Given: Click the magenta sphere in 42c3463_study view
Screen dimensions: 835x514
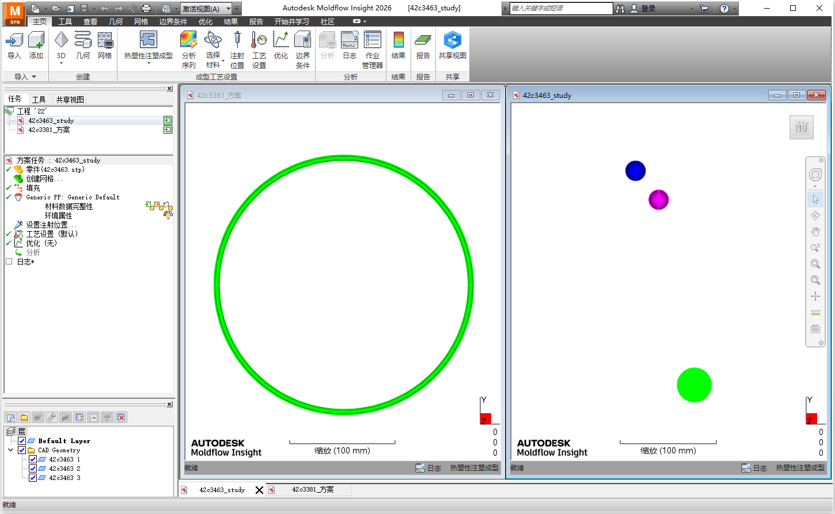Looking at the screenshot, I should click(658, 199).
